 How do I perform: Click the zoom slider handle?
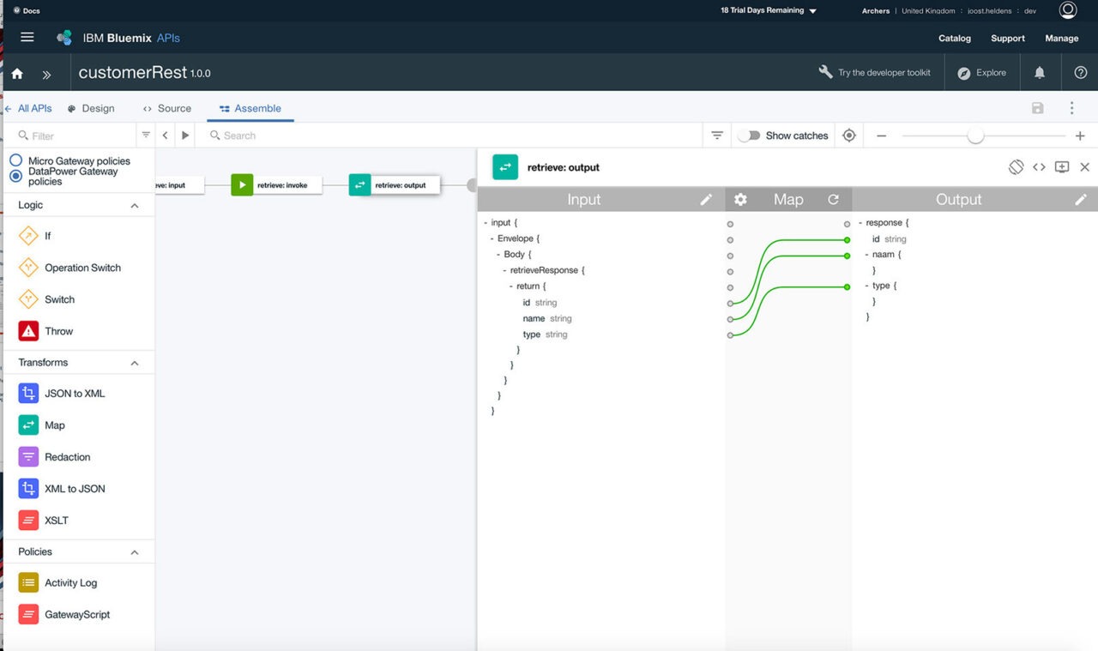[975, 136]
